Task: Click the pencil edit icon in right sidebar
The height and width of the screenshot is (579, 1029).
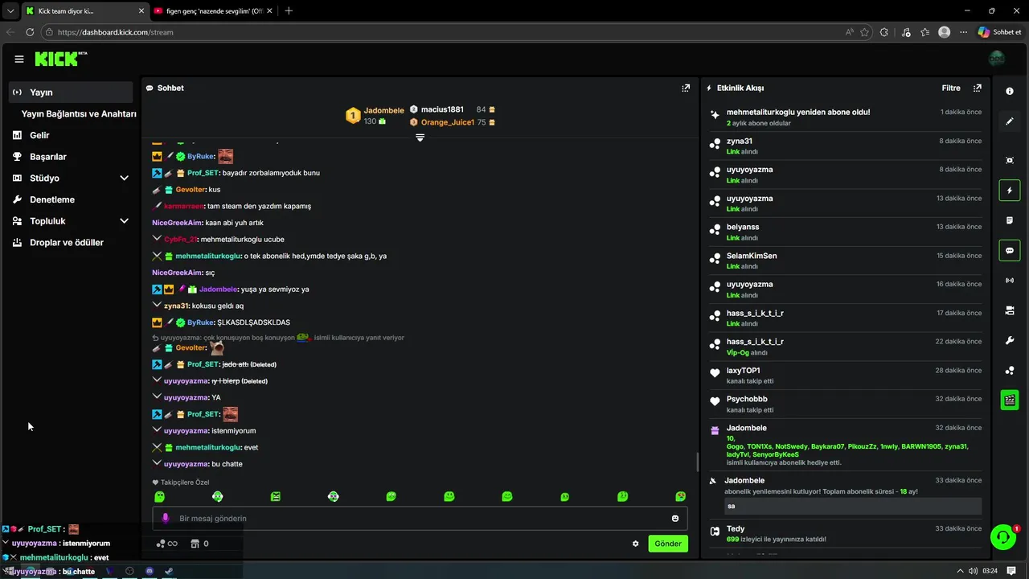Action: pos(1010,121)
